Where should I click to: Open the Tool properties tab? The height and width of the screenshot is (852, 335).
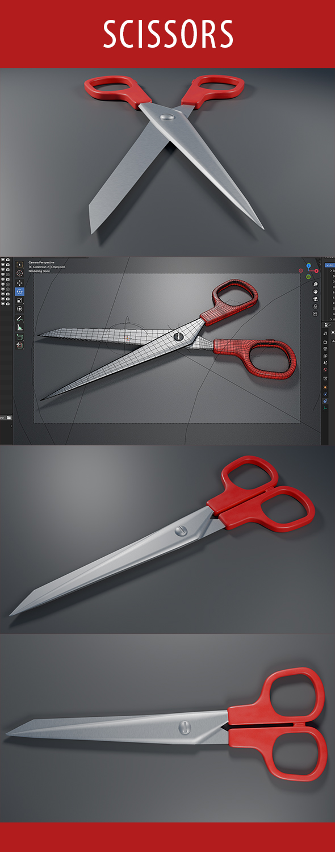tap(325, 333)
